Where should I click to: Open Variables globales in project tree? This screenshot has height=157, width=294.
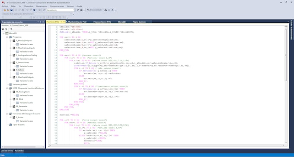coord(20,84)
